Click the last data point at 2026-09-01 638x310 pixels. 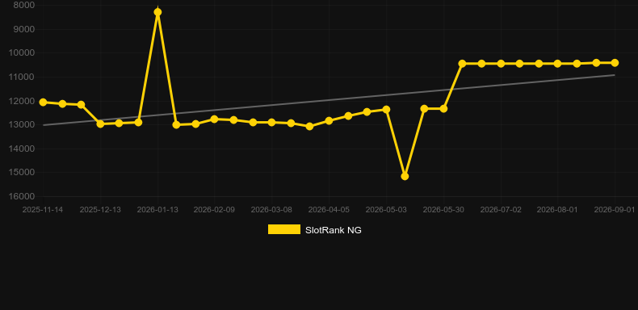click(x=615, y=63)
